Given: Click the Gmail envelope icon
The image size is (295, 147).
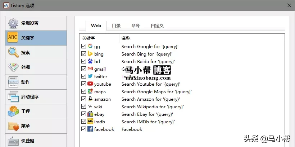Looking at the screenshot, I should pos(90,69).
